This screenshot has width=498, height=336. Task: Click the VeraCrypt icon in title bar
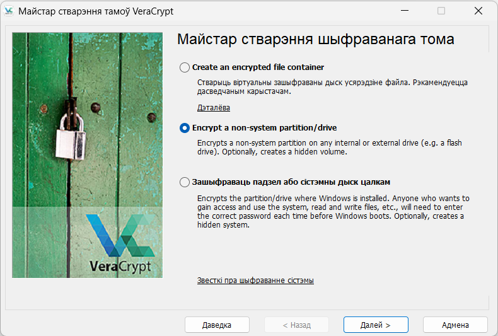pyautogui.click(x=9, y=11)
